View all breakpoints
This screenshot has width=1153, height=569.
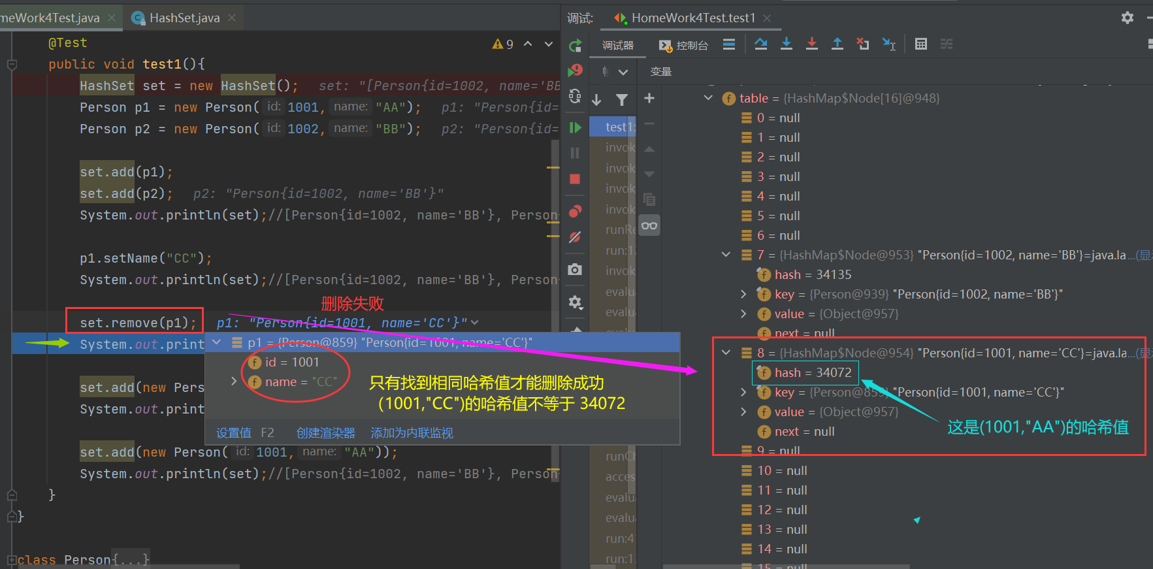(x=575, y=211)
